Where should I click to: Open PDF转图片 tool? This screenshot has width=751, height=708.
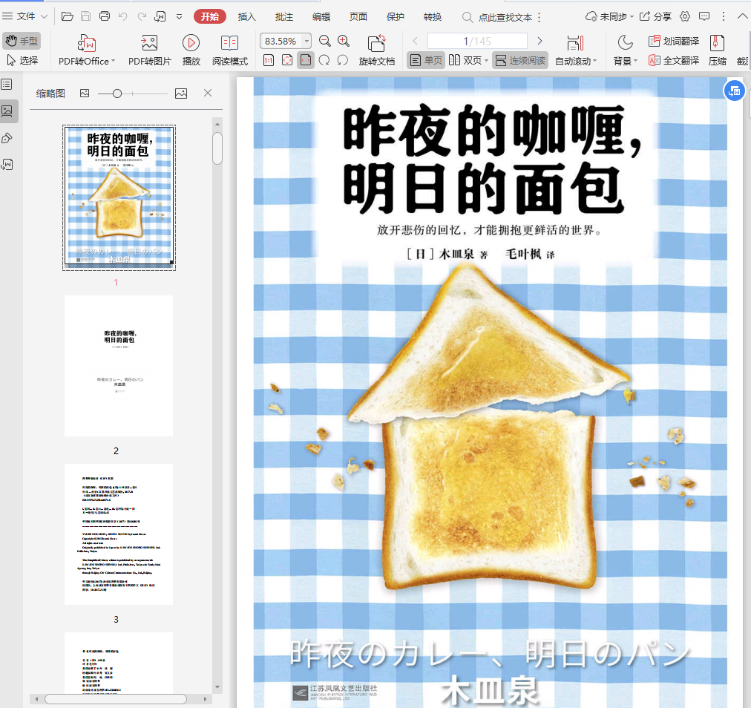tap(149, 50)
